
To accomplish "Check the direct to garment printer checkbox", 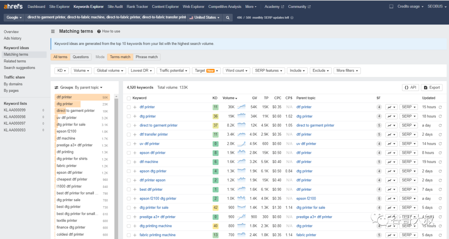I will [x=128, y=126].
